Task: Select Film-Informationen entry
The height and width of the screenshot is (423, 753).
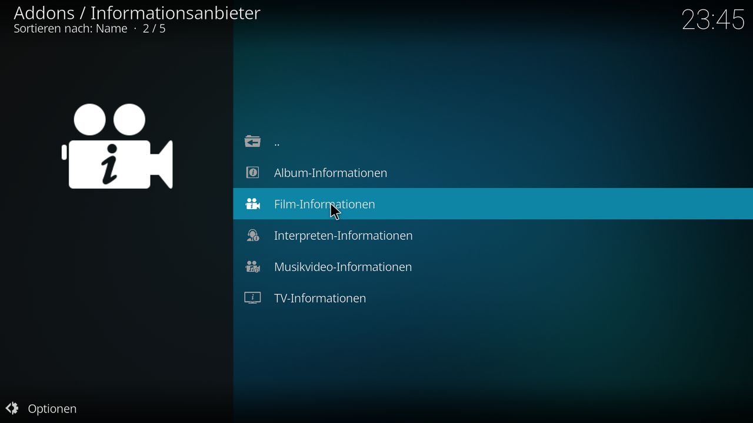Action: click(x=493, y=204)
